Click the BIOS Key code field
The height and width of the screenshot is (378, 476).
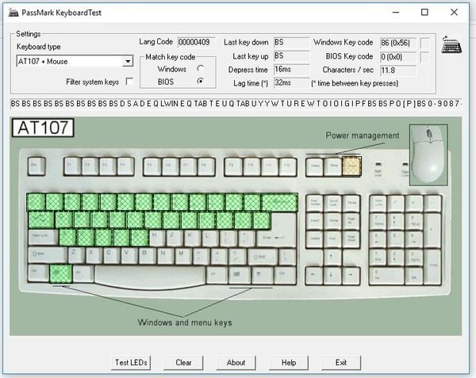tap(398, 57)
